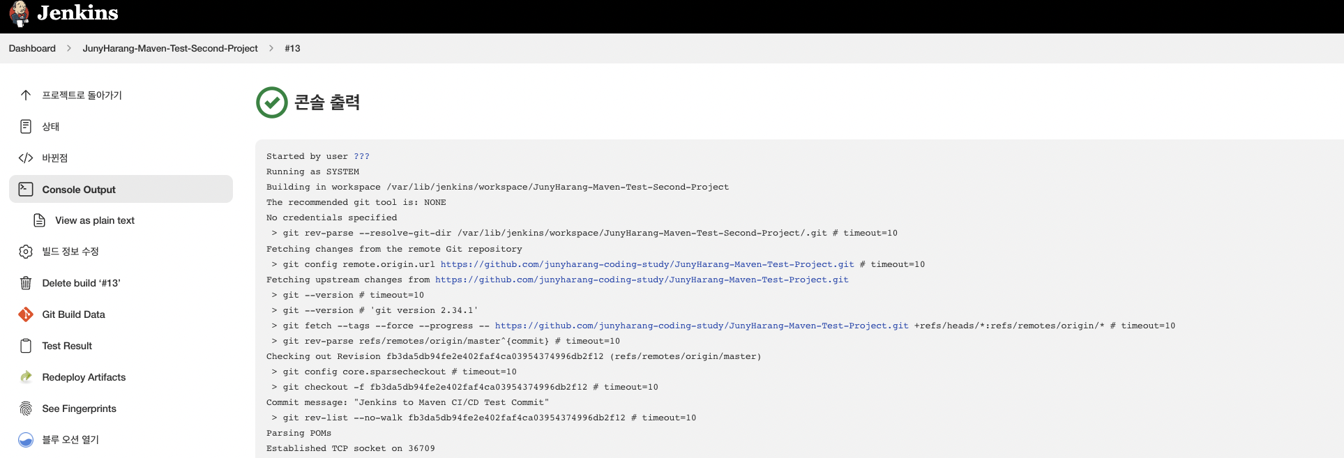This screenshot has width=1344, height=458.
Task: Click the View as plain text file icon
Action: click(x=40, y=220)
